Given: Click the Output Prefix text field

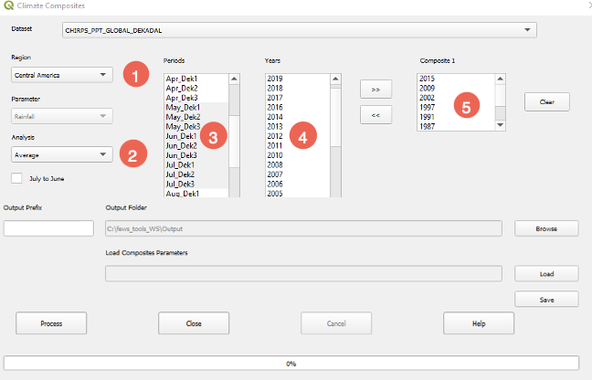Looking at the screenshot, I should tap(48, 228).
